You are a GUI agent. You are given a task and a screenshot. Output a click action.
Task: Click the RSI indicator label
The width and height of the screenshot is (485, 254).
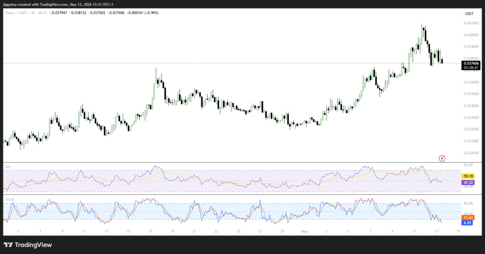pos(8,167)
